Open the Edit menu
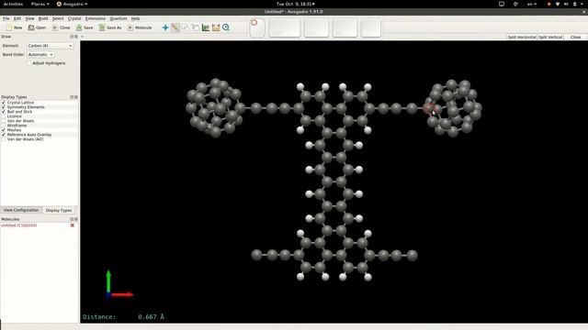Viewport: 588px width, 330px height. 17,18
